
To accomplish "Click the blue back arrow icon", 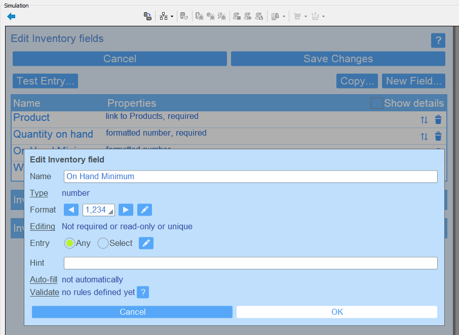I will coord(11,16).
